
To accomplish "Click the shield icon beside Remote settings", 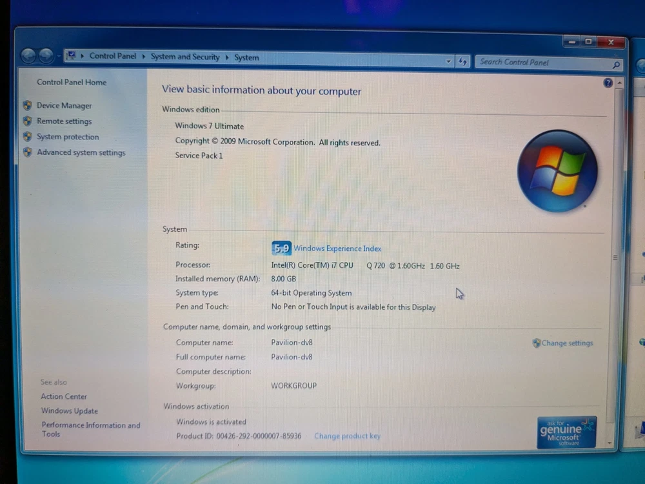I will (27, 121).
